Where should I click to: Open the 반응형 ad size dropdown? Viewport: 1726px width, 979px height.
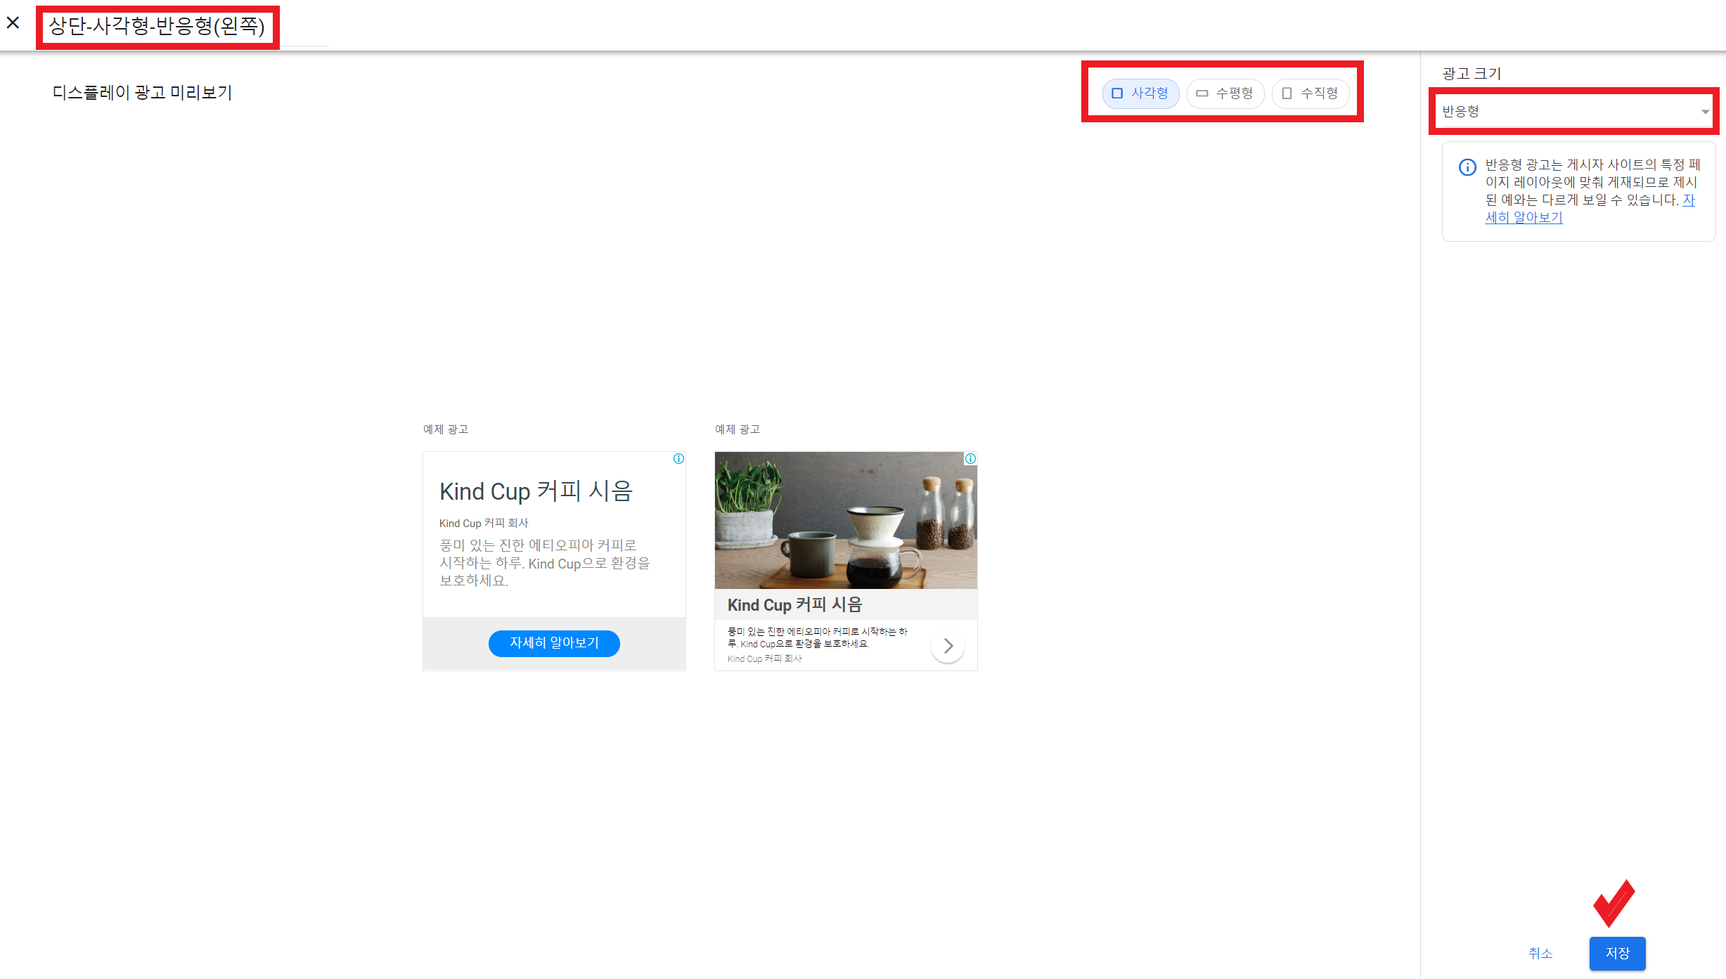point(1568,111)
